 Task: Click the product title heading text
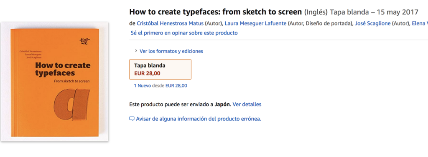coord(216,12)
